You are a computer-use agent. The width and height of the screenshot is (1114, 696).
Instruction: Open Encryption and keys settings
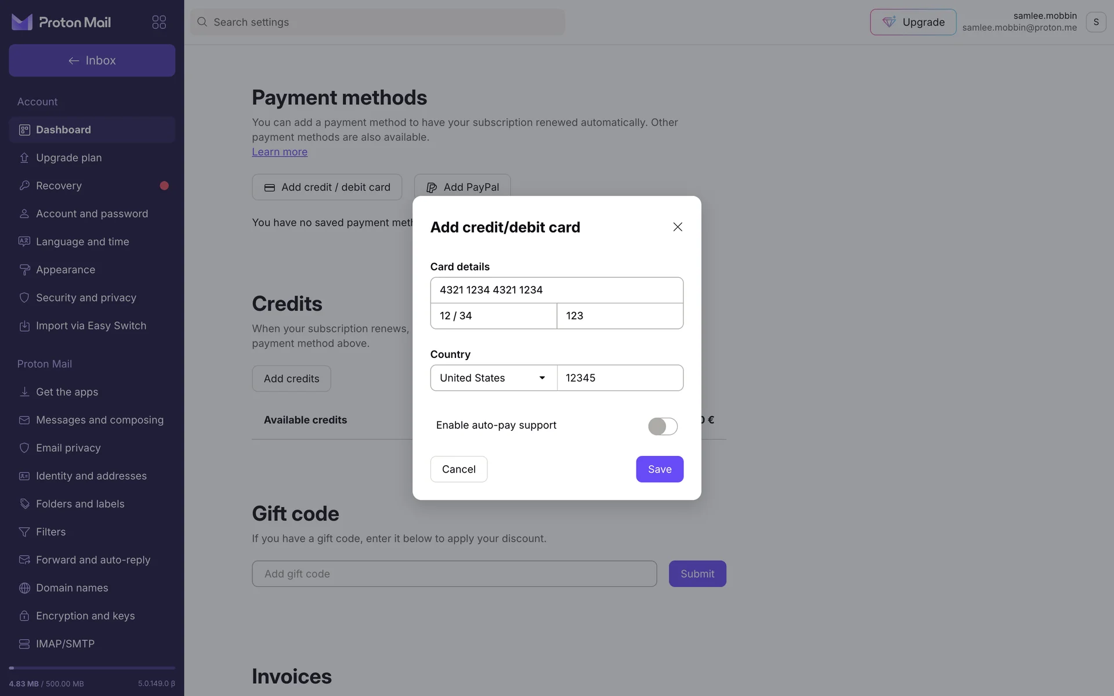[x=85, y=616]
